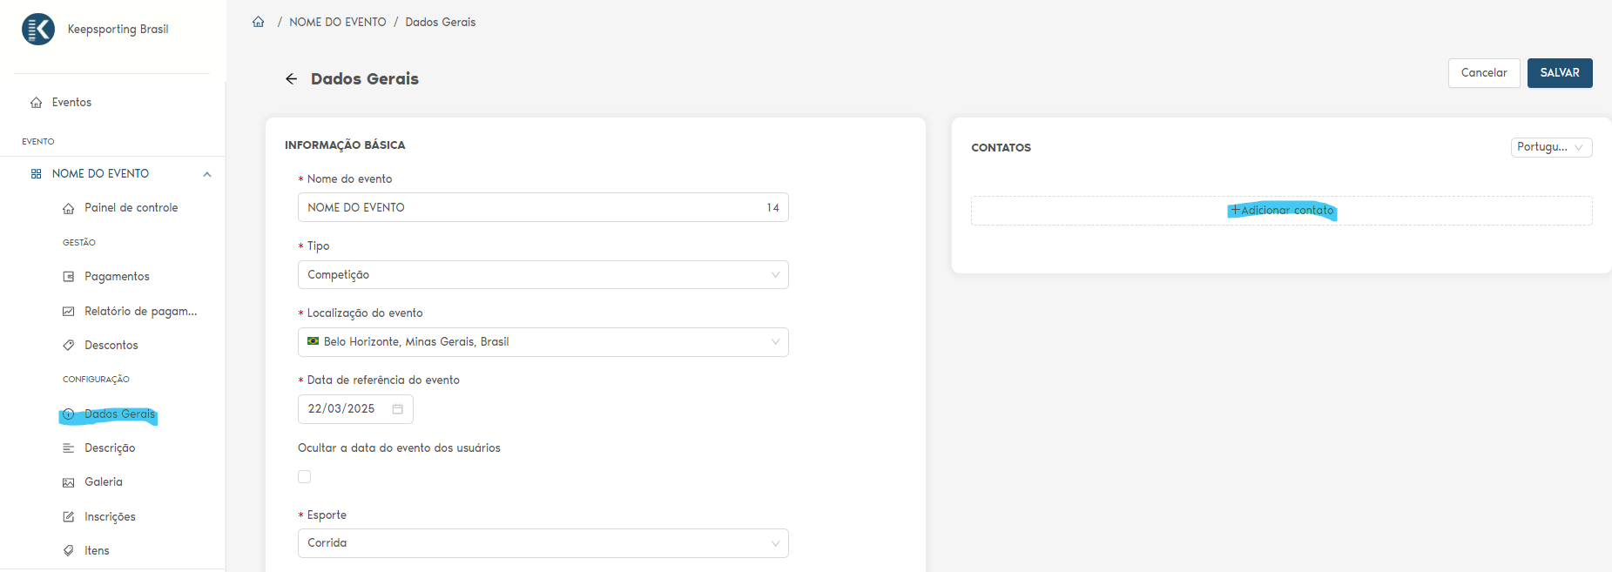The width and height of the screenshot is (1612, 572).
Task: Click the Pagamentos wallet icon
Action: click(x=69, y=277)
